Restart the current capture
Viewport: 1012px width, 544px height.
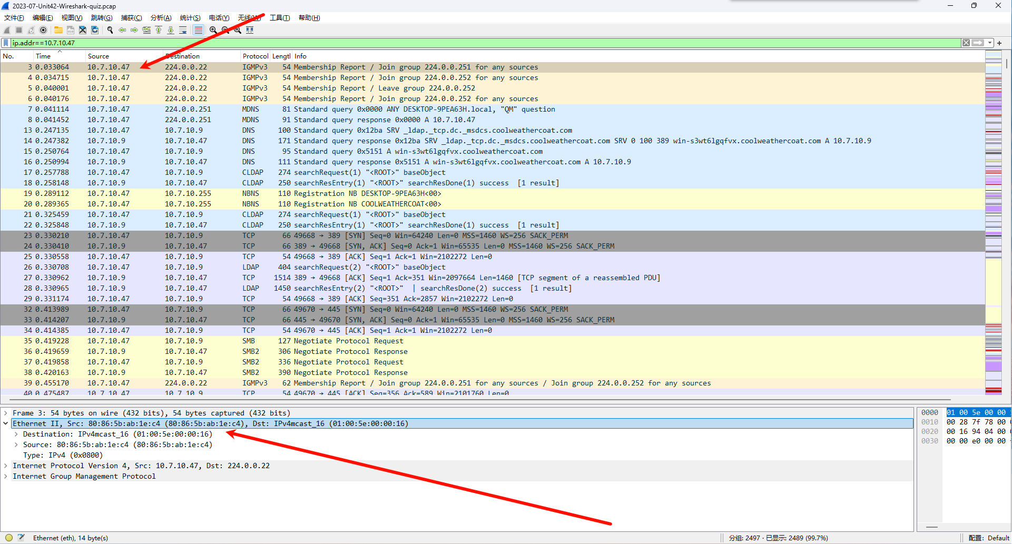tap(31, 30)
